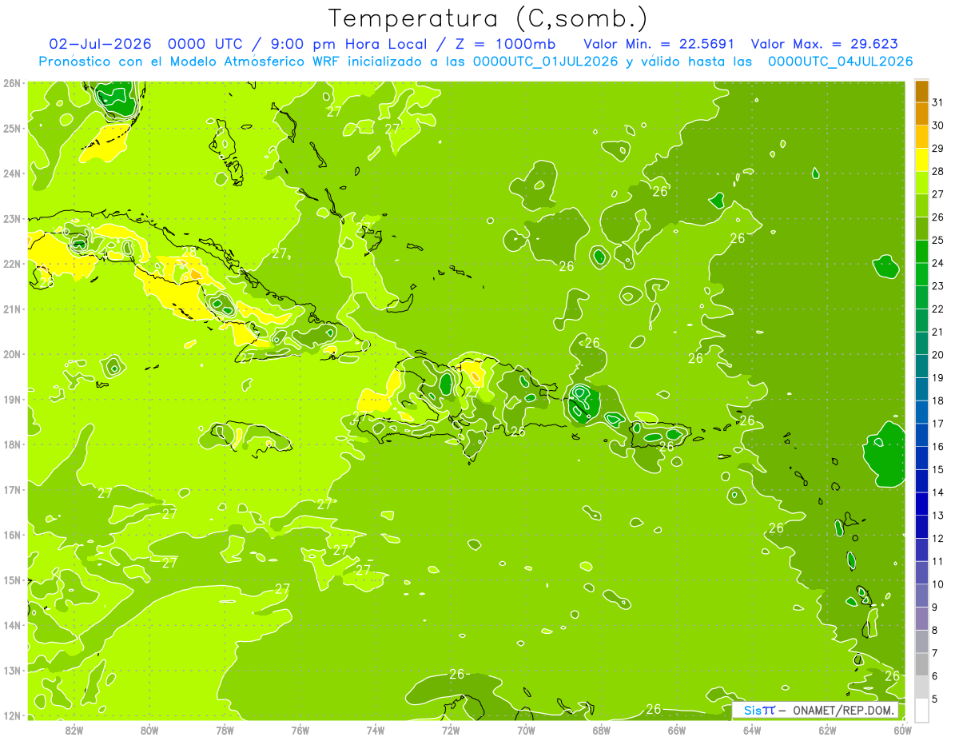Screen dimensions: 959x741
Task: Click longitude axis label '76W'
Action: [300, 730]
